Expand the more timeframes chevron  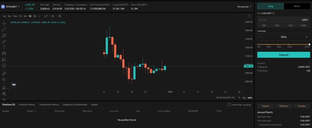click(x=39, y=16)
